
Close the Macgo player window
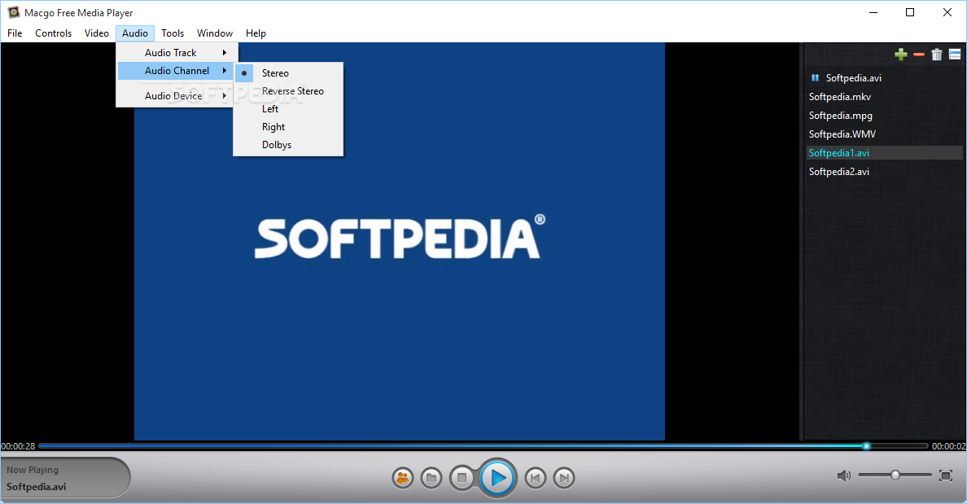[x=947, y=12]
